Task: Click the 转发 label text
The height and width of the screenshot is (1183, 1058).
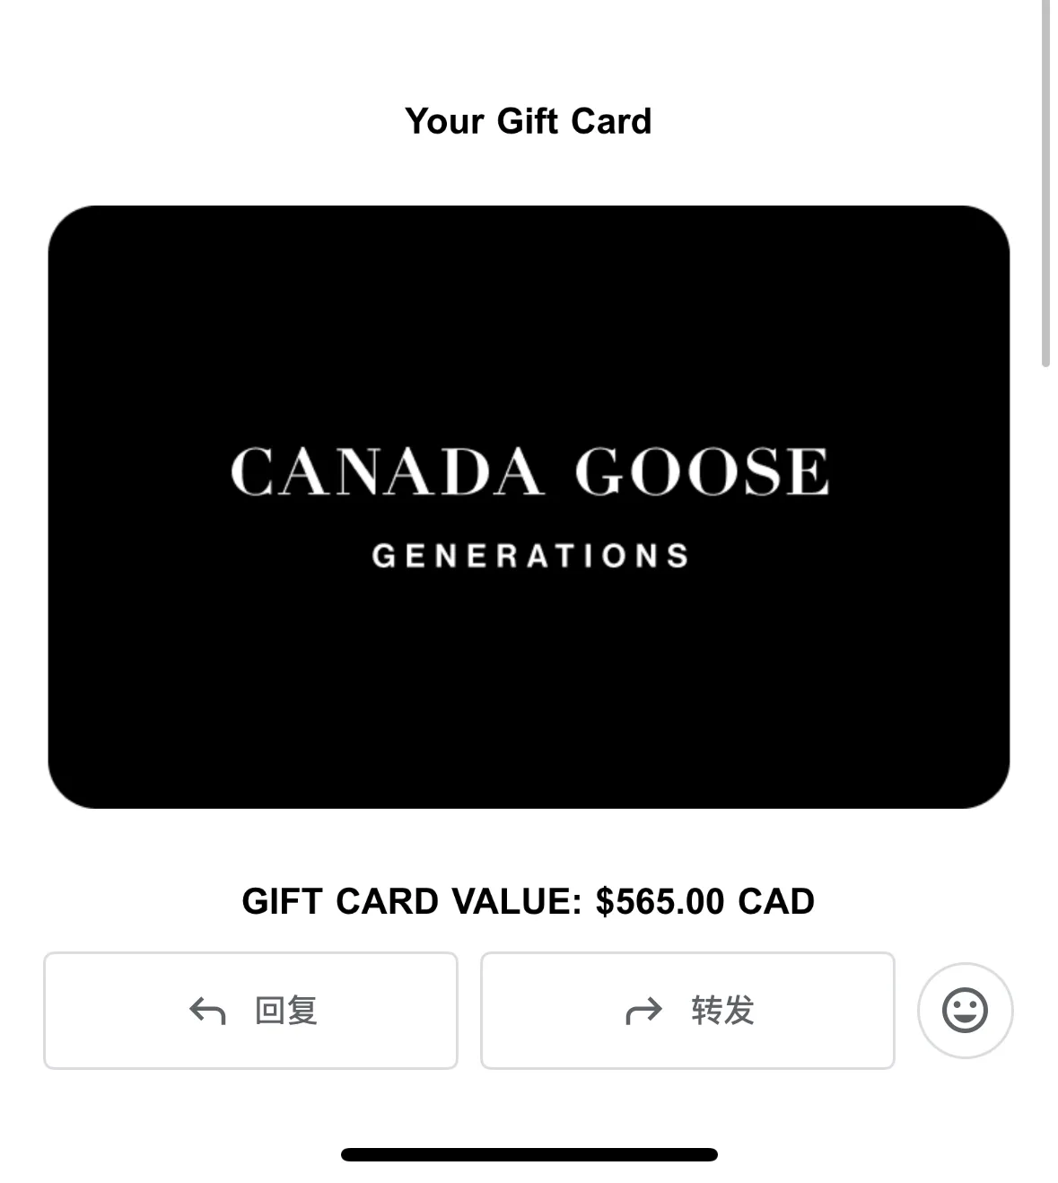Action: (722, 1011)
